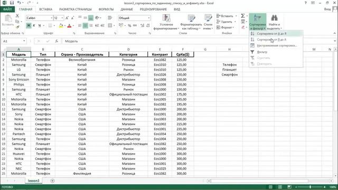This screenshot has width=338, height=190.
Task: Click the Help question mark icon
Action: (305, 3)
